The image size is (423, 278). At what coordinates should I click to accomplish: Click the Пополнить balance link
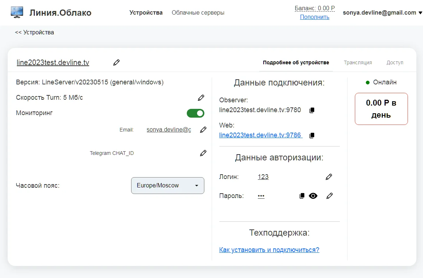[x=315, y=17]
